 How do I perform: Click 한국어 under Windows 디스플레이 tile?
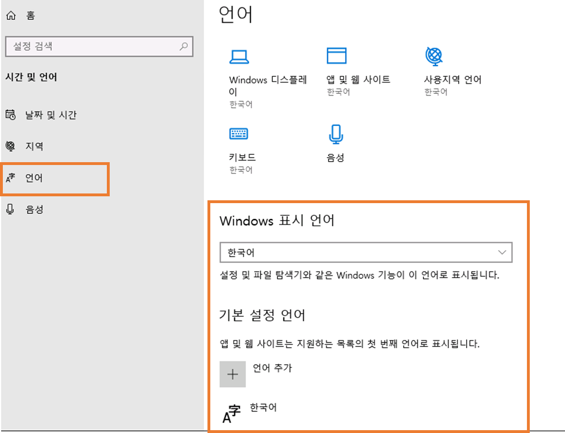click(x=241, y=104)
